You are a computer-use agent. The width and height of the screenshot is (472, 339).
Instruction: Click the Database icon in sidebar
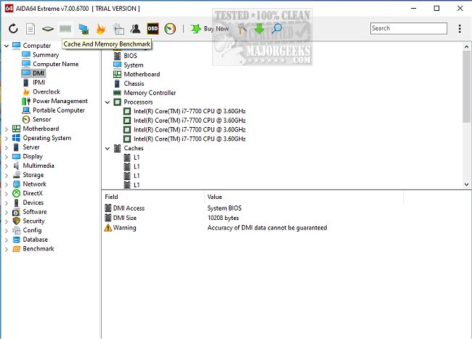pyautogui.click(x=16, y=240)
